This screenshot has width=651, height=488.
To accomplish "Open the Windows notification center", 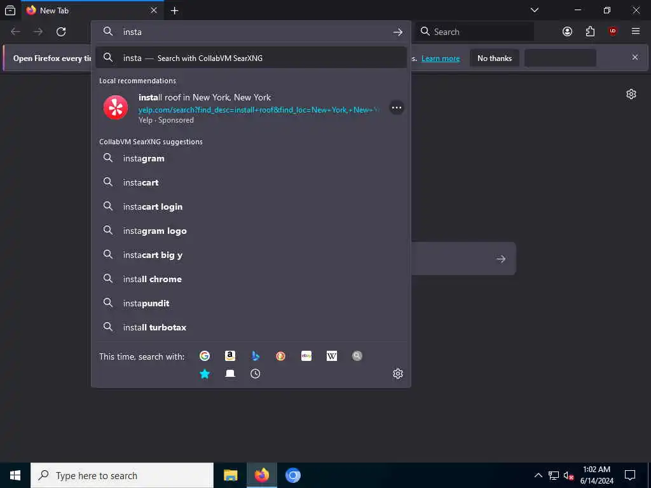I will [x=630, y=475].
